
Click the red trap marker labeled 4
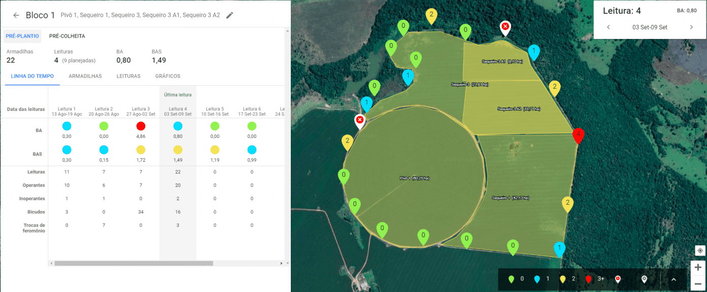[578, 135]
